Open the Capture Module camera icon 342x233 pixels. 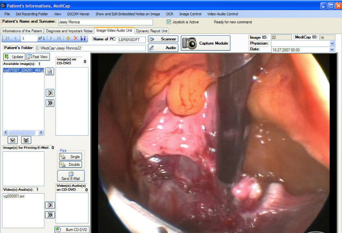188,43
